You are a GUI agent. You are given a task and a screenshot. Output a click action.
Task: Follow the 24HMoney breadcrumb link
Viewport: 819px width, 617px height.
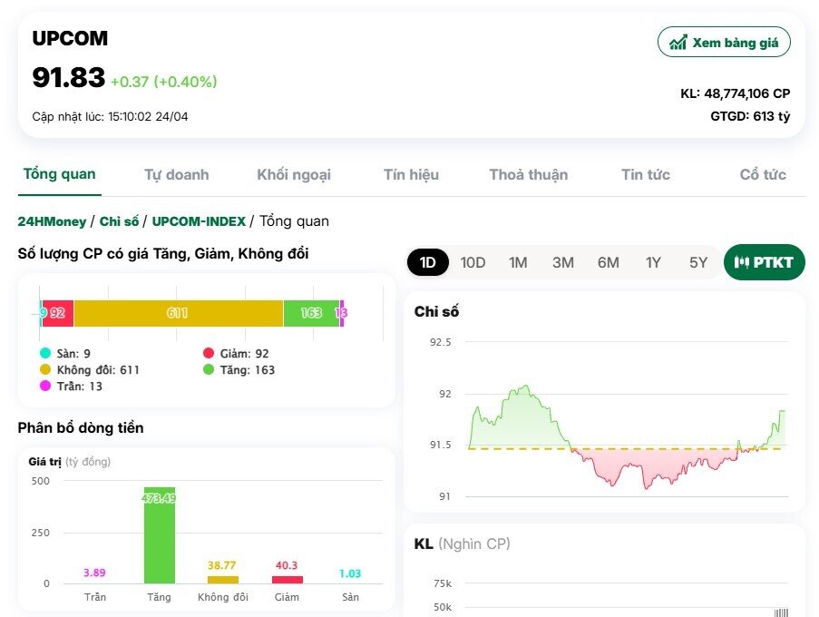(52, 221)
